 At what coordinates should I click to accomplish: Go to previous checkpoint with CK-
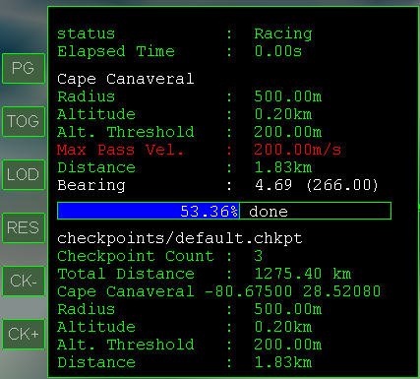(x=24, y=281)
